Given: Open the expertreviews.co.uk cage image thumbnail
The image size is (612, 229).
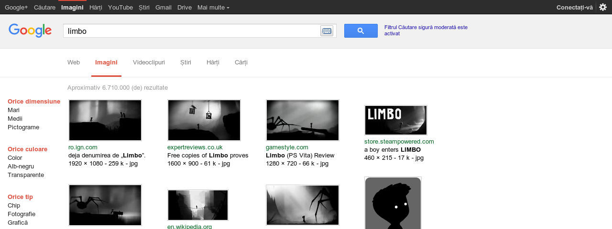Looking at the screenshot, I should click(x=204, y=120).
